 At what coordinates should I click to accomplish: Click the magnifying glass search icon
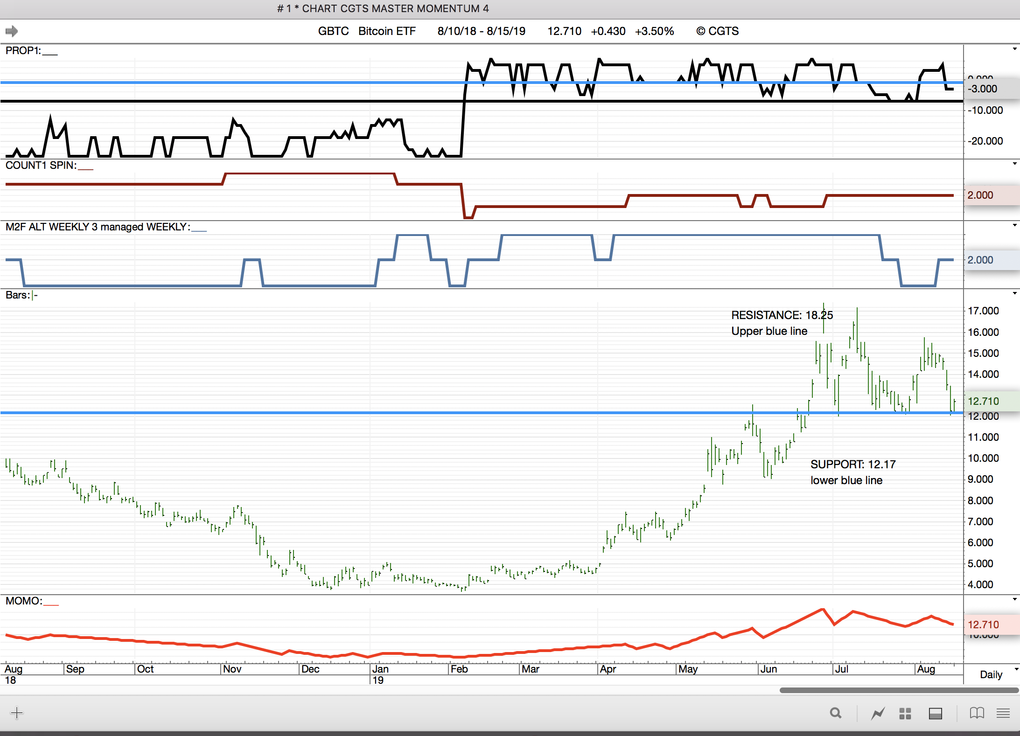pos(836,713)
